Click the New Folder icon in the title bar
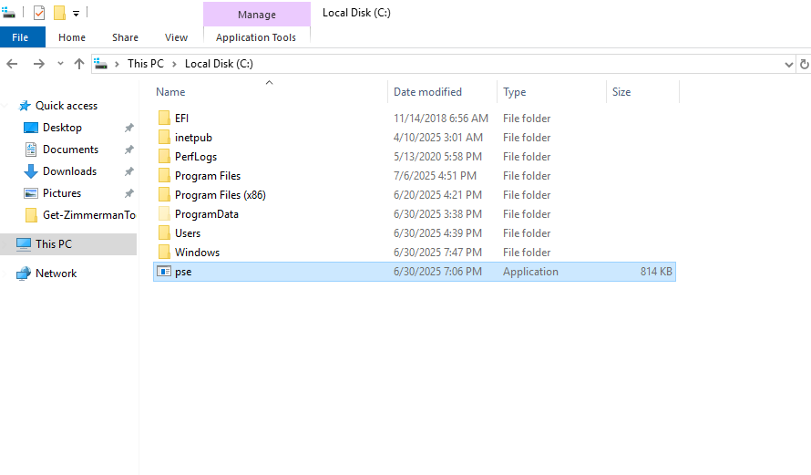This screenshot has height=475, width=811. (x=59, y=13)
